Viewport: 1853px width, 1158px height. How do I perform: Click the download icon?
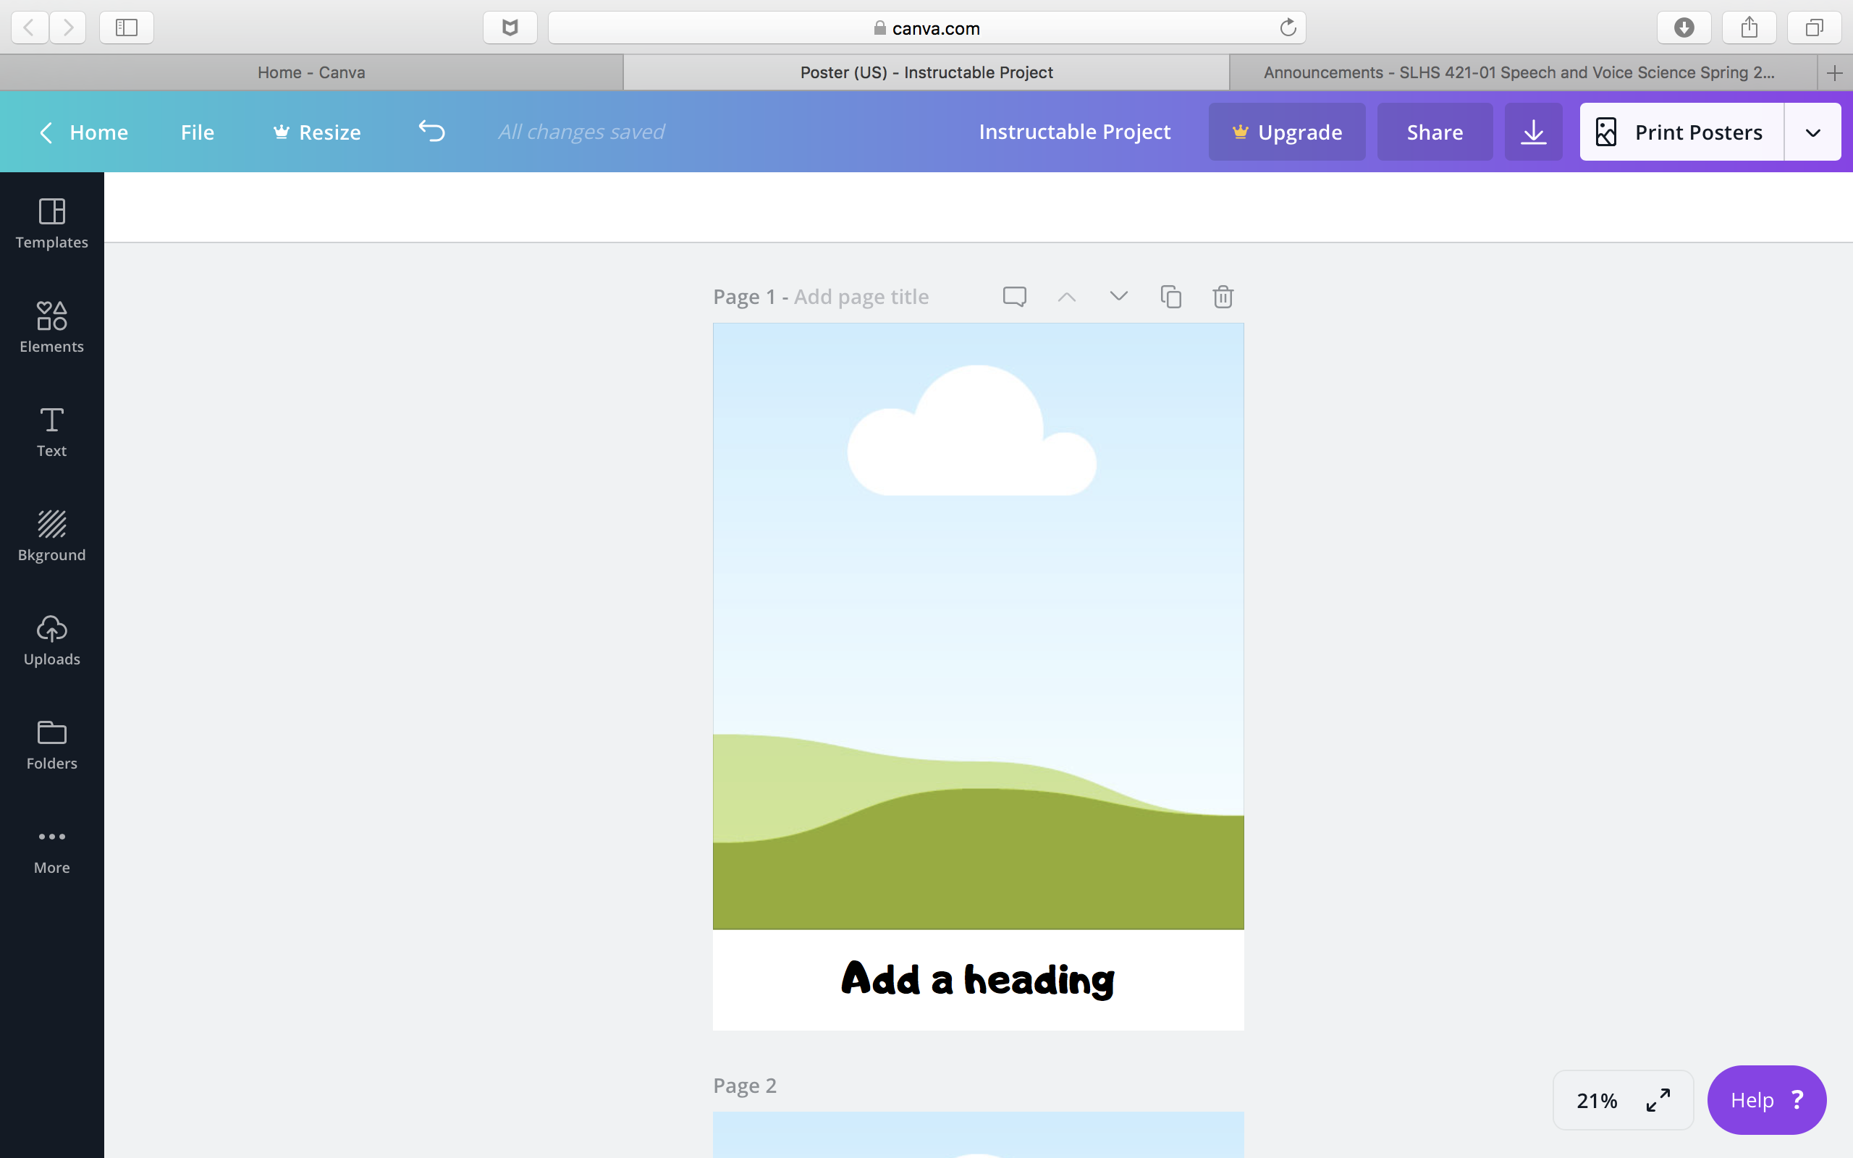[1533, 131]
